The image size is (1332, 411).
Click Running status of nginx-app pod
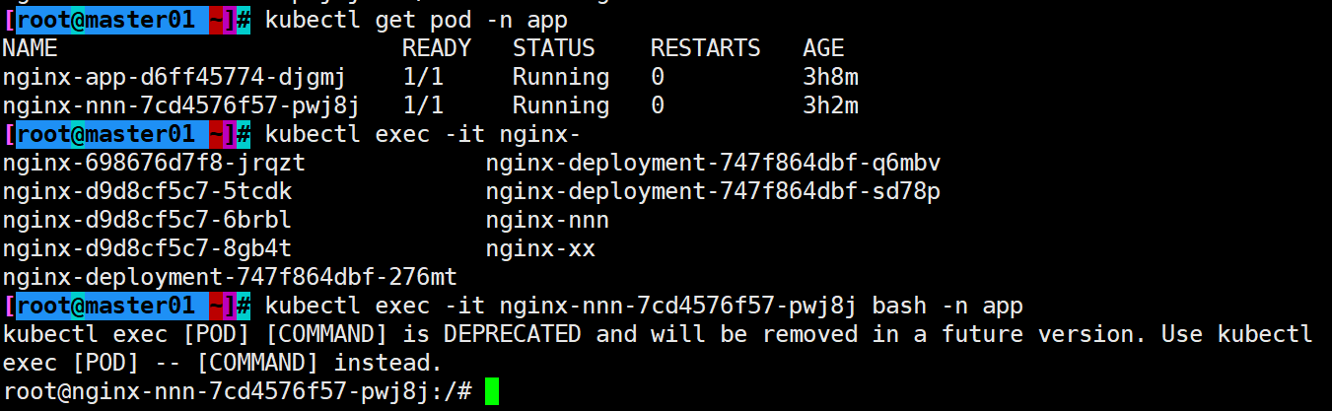click(x=561, y=77)
